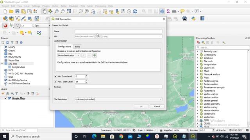Click the Zoom Out magnifier tool

pyautogui.click(x=62, y=11)
